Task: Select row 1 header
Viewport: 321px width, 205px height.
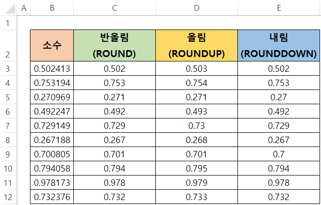Action: [x=8, y=23]
